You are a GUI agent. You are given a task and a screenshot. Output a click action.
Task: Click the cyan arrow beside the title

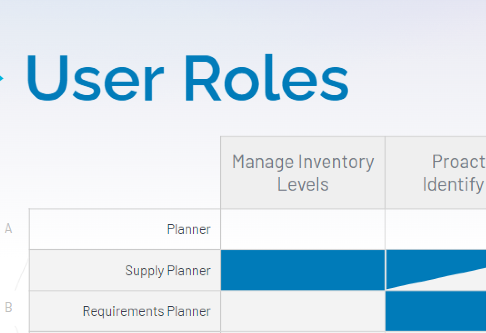point(2,78)
